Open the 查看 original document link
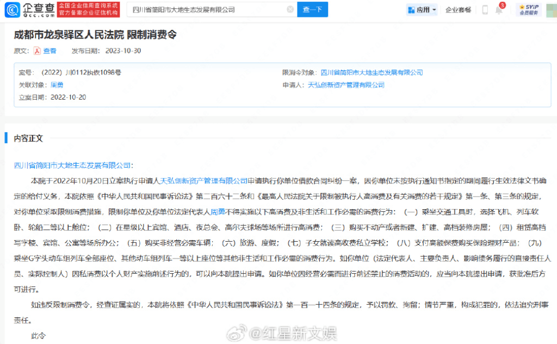 pyautogui.click(x=49, y=51)
